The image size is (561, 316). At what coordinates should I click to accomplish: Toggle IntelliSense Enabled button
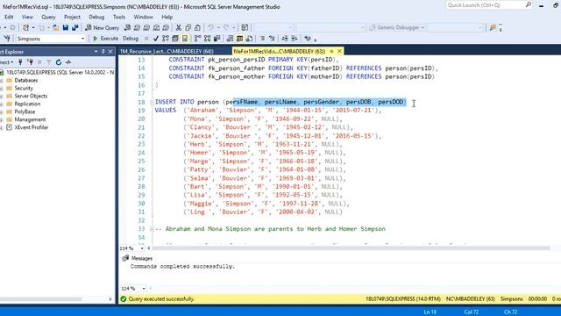pyautogui.click(x=185, y=39)
